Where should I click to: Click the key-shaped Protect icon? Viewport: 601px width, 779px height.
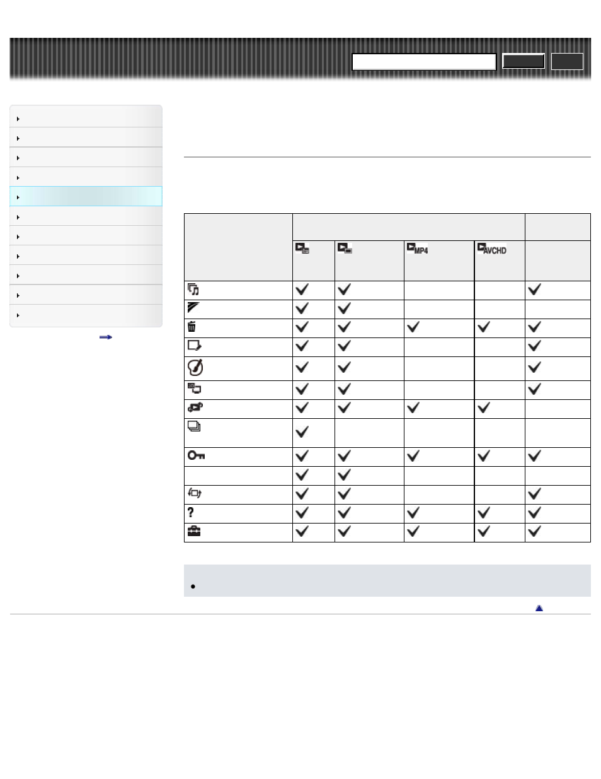click(196, 455)
